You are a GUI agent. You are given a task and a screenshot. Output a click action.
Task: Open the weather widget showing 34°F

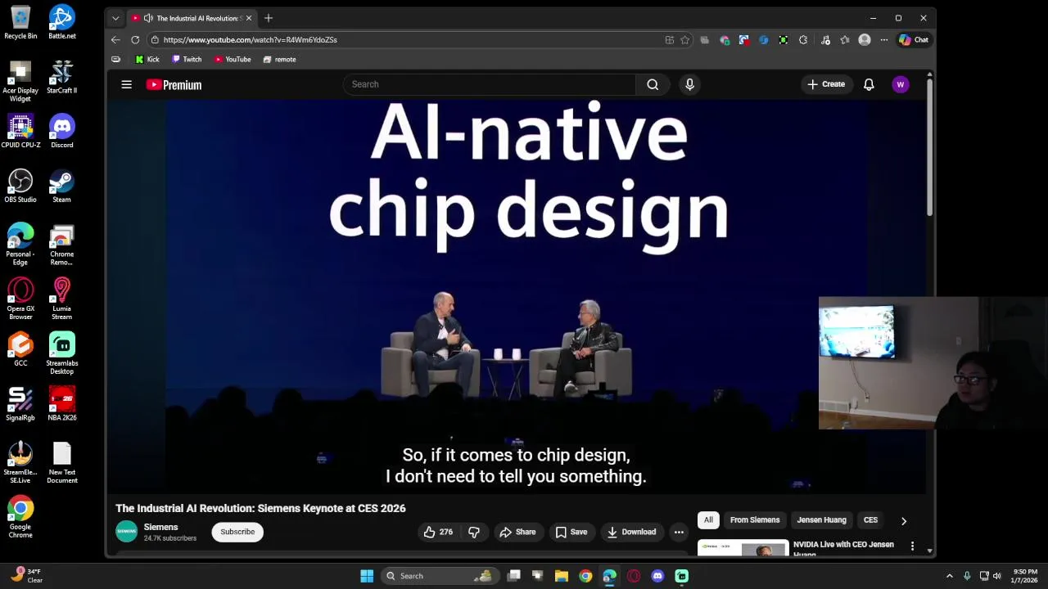click(26, 576)
